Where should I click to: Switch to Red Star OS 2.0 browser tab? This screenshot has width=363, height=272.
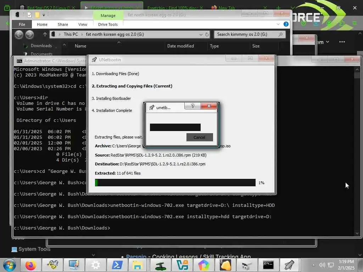pyautogui.click(x=48, y=8)
